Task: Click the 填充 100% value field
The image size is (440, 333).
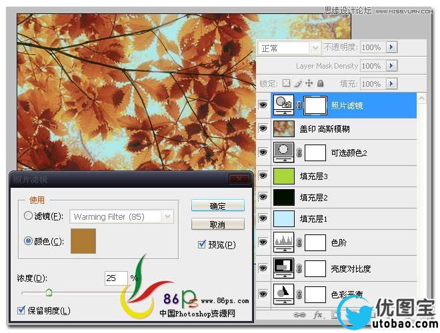Action: pyautogui.click(x=373, y=84)
